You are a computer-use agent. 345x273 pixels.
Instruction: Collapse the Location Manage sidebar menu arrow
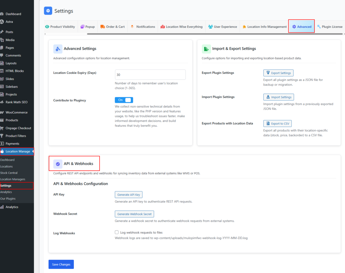pyautogui.click(x=33, y=151)
